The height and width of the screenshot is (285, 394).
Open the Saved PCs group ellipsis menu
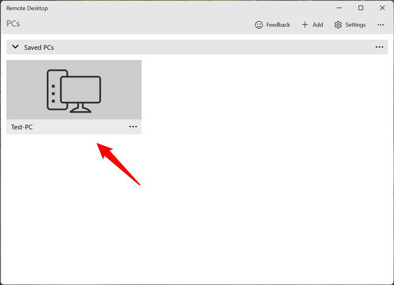pos(379,47)
